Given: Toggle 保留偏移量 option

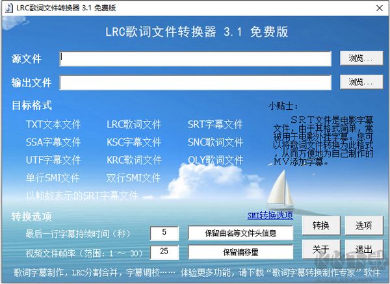Looking at the screenshot, I should pyautogui.click(x=240, y=252).
